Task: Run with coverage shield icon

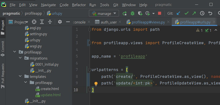Action: pyautogui.click(x=140, y=13)
